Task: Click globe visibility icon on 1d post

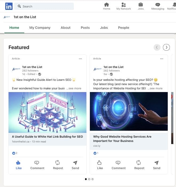Action: coord(39,74)
